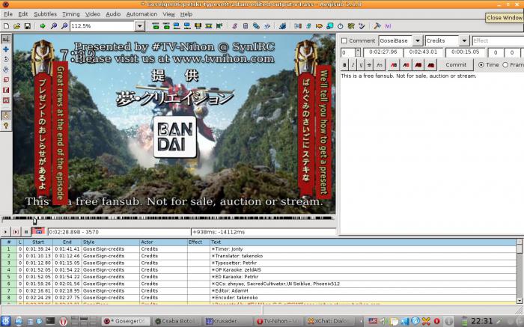Toggle the Comment checkbox
This screenshot has width=524, height=327.
(344, 40)
